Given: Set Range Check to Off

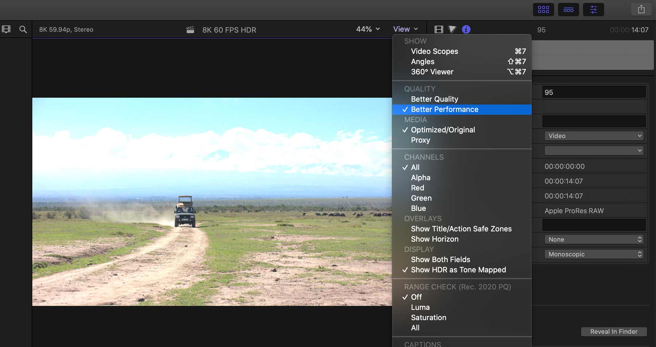Looking at the screenshot, I should (x=462, y=297).
